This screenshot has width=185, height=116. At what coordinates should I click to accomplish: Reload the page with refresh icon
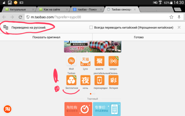20,17
